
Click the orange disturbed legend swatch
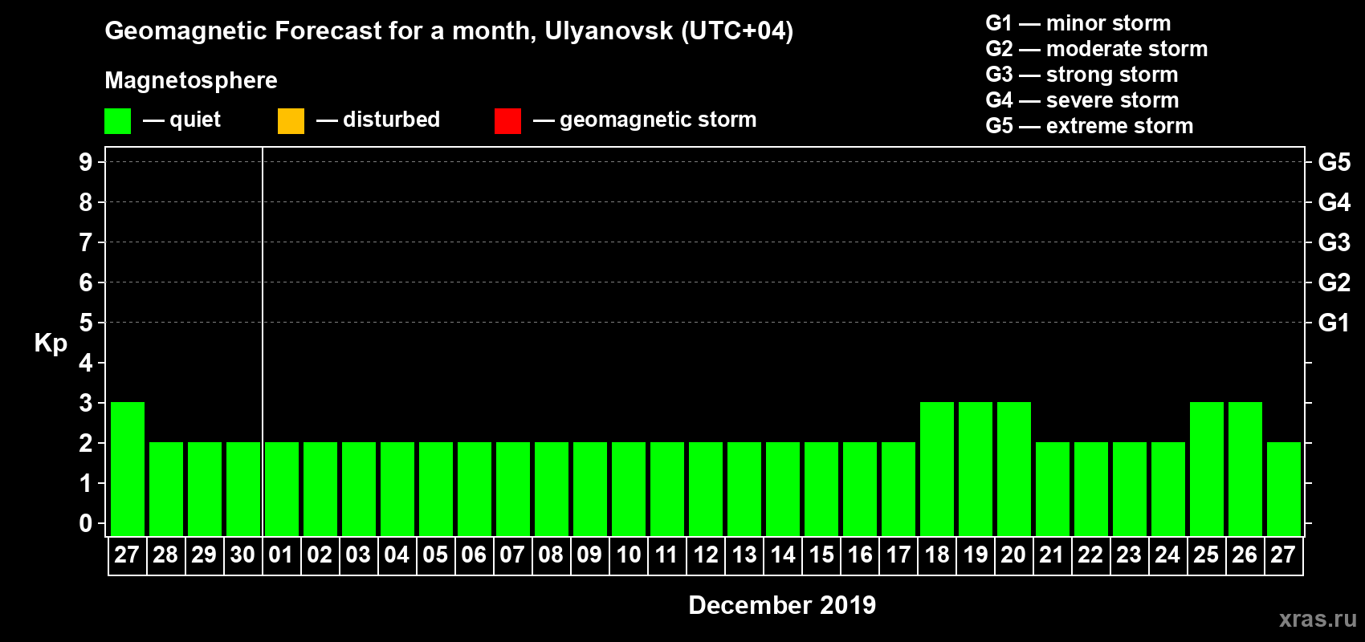[x=291, y=121]
